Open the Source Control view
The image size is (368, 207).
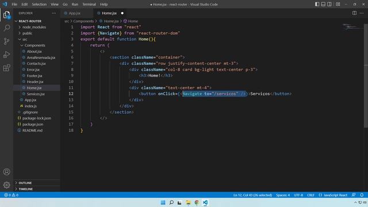pos(6,41)
